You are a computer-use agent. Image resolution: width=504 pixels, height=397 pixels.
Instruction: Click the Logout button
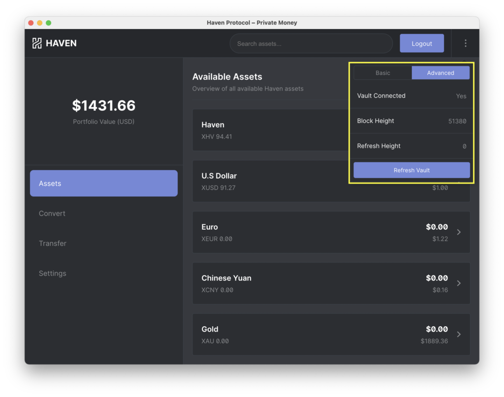(422, 43)
